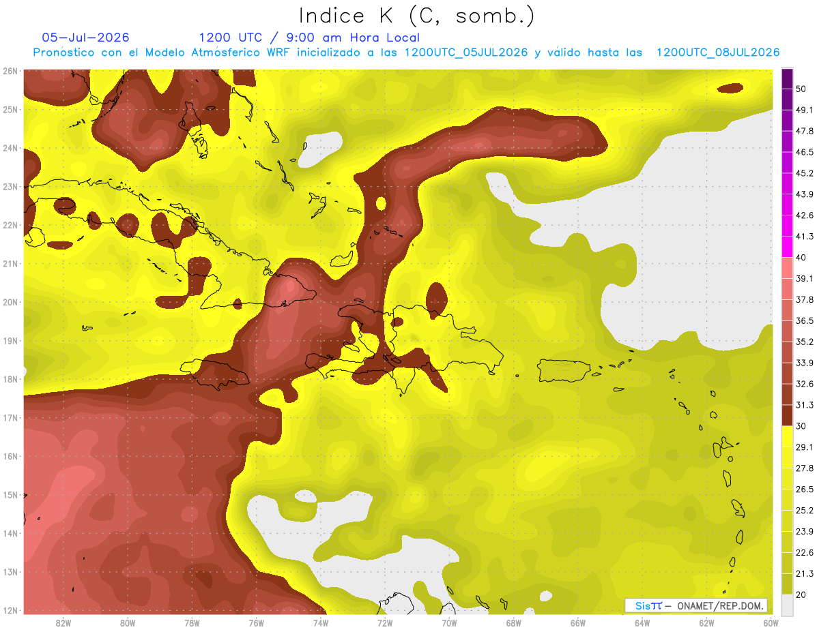This screenshot has height=632, width=819.
Task: Click the bright magenta colorbar segment between 40 and 41.3
Action: [x=787, y=247]
